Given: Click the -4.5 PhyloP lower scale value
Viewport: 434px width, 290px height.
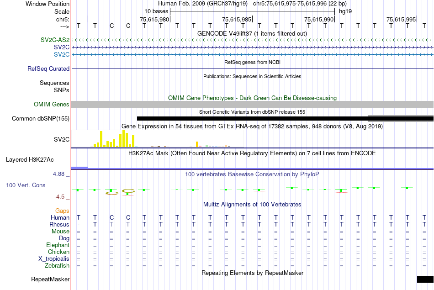Looking at the screenshot, I should point(59,197).
